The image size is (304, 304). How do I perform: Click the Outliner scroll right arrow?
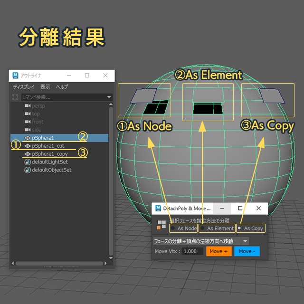point(105,263)
